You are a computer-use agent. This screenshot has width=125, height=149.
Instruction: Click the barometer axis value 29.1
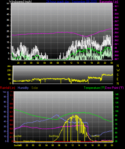point(116,44)
